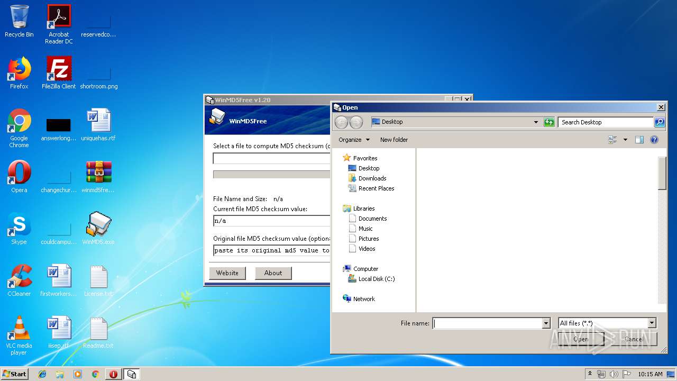The image size is (677, 381).
Task: Go to Downloads in navigation pane
Action: click(x=372, y=178)
